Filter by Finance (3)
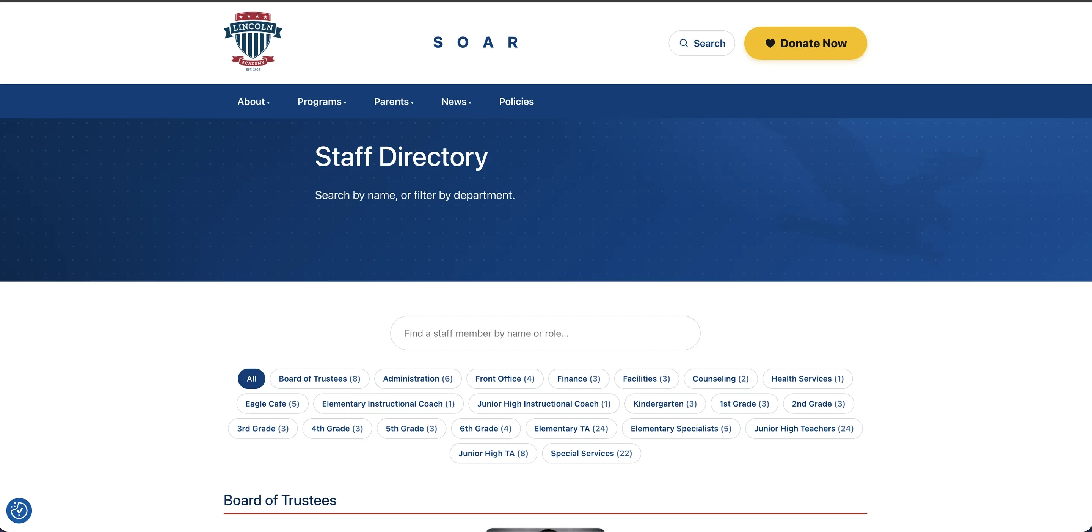The image size is (1092, 532). (579, 379)
